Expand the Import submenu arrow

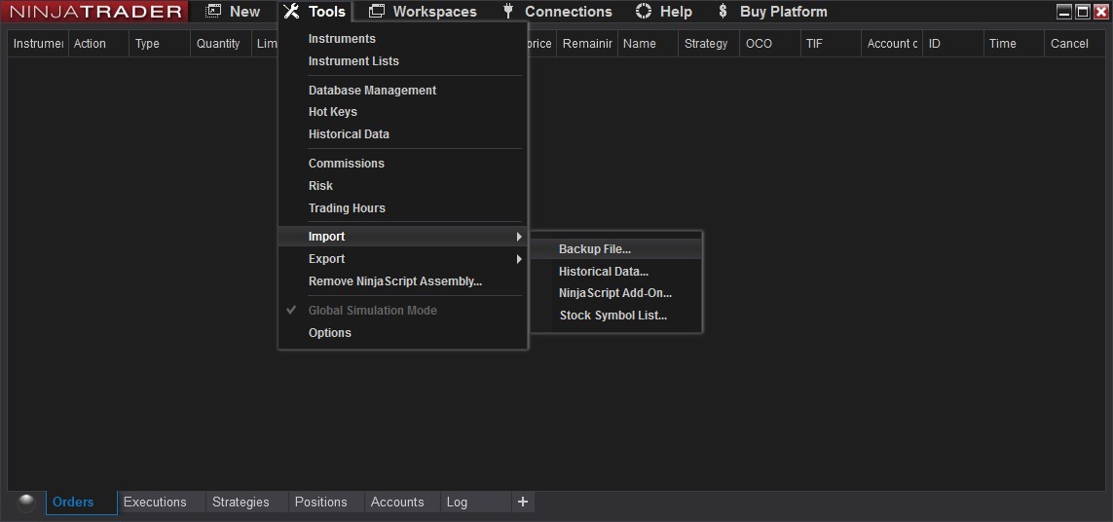[519, 237]
